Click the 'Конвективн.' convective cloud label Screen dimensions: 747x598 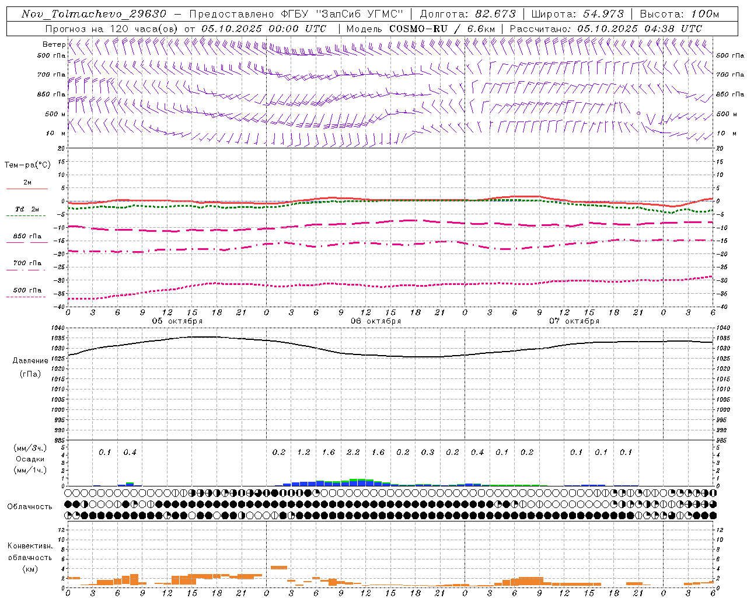pyautogui.click(x=30, y=546)
